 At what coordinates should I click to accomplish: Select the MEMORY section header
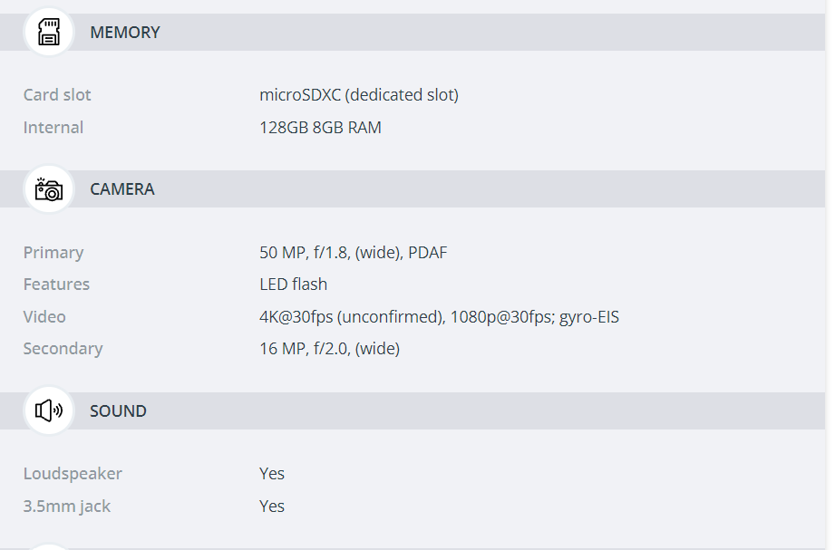[124, 33]
